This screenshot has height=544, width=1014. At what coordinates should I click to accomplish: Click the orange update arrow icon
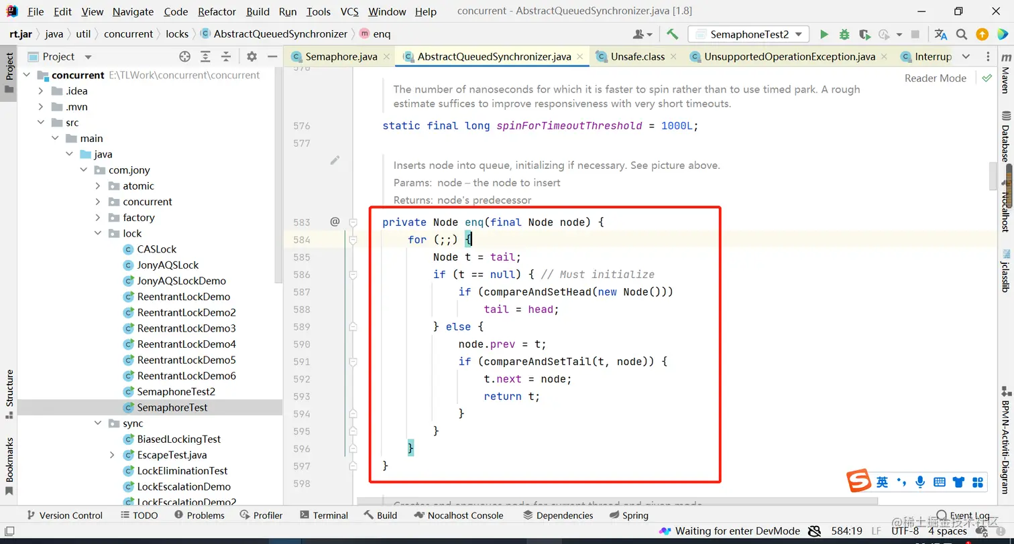click(982, 34)
